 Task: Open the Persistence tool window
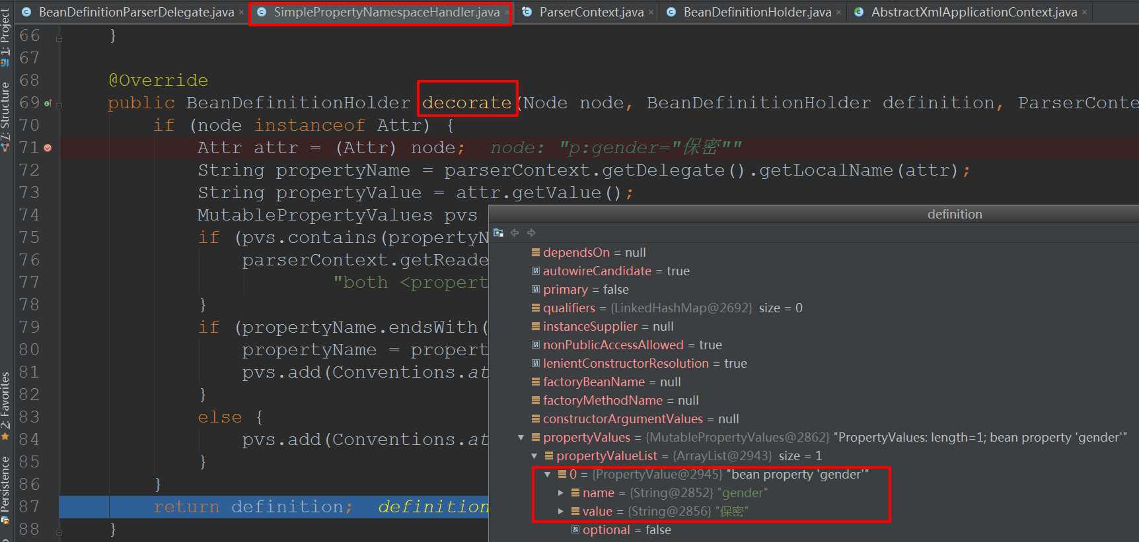(x=5, y=490)
